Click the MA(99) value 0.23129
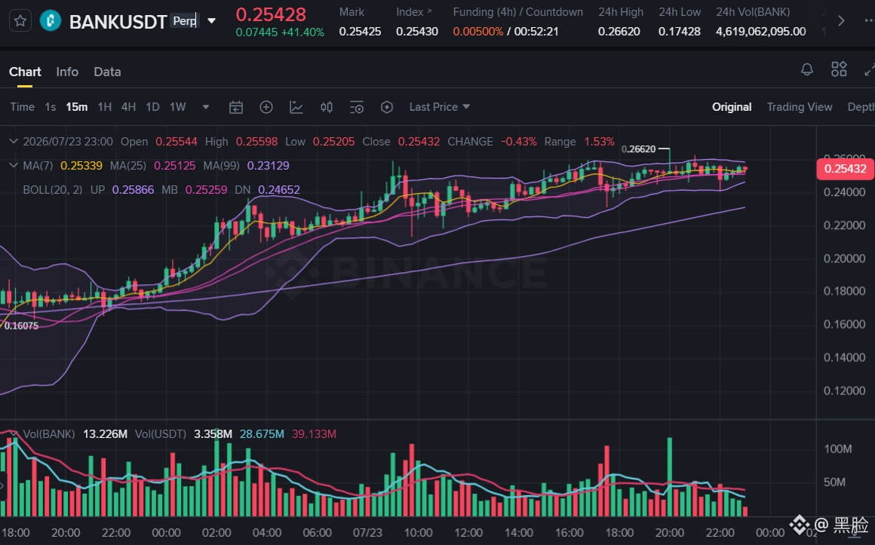This screenshot has height=545, width=875. tap(268, 166)
